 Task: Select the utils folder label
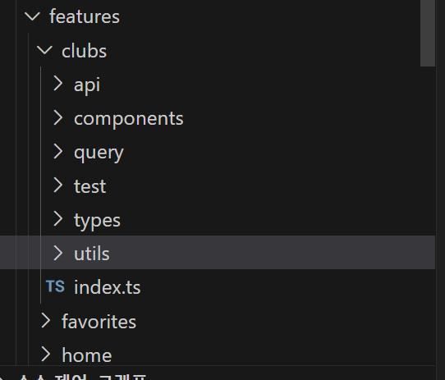pos(92,254)
